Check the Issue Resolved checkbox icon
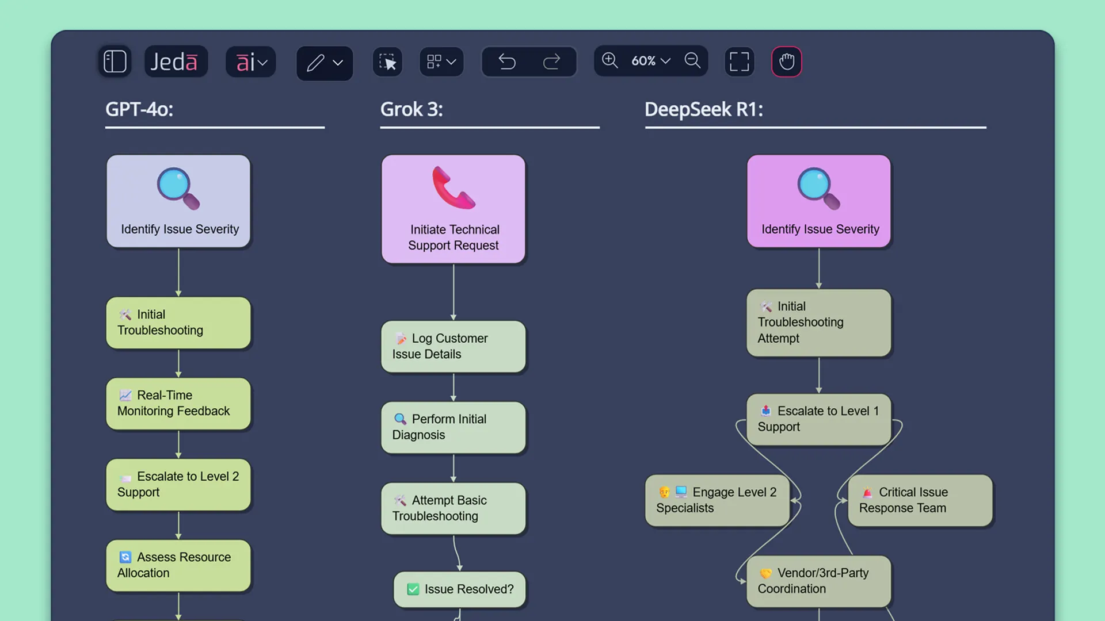Screen dimensions: 1105x621 coord(413,589)
